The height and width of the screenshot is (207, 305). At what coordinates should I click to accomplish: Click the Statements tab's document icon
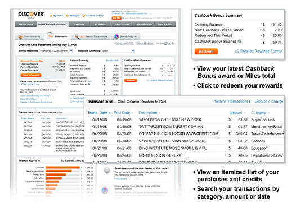click(x=51, y=36)
